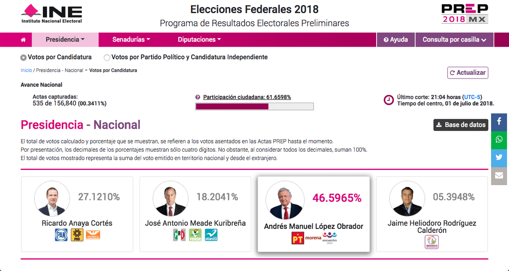Open the Presidencia dropdown menu
This screenshot has width=509, height=271.
pyautogui.click(x=64, y=40)
